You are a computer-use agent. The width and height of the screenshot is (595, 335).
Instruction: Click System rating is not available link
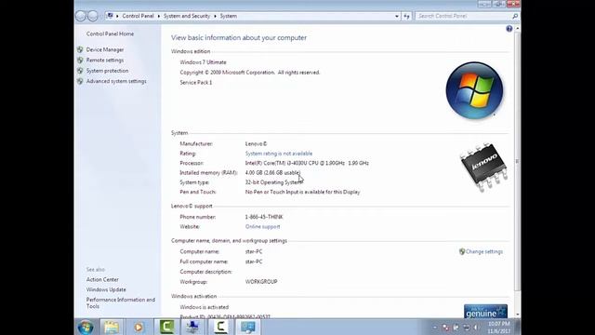tap(279, 154)
